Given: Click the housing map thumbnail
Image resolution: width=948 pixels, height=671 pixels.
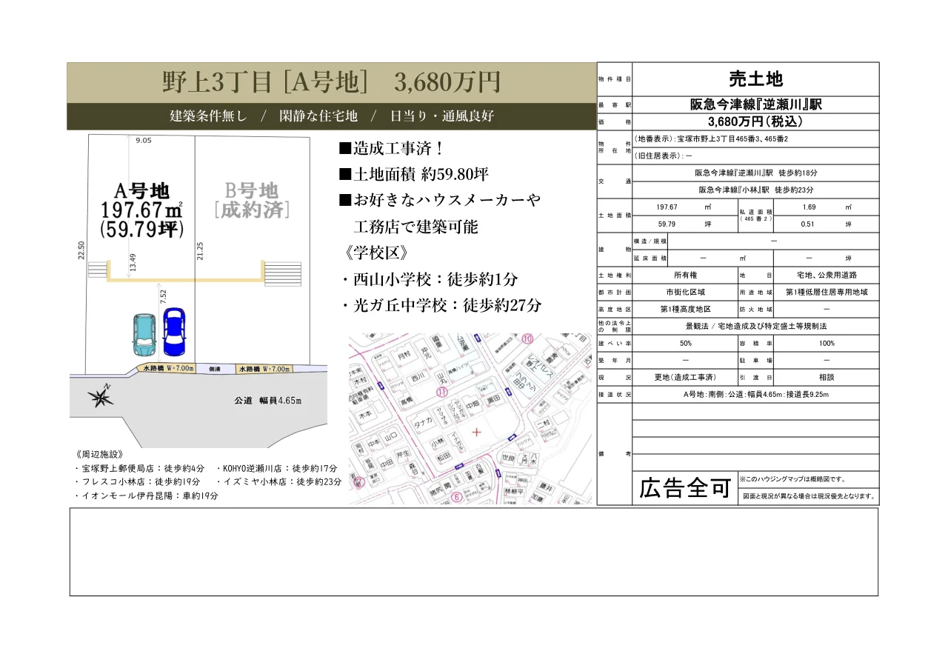Looking at the screenshot, I should click(471, 418).
